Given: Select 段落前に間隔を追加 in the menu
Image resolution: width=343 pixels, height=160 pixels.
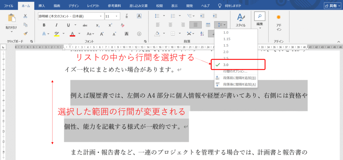Looking at the screenshot, I should (239, 78).
